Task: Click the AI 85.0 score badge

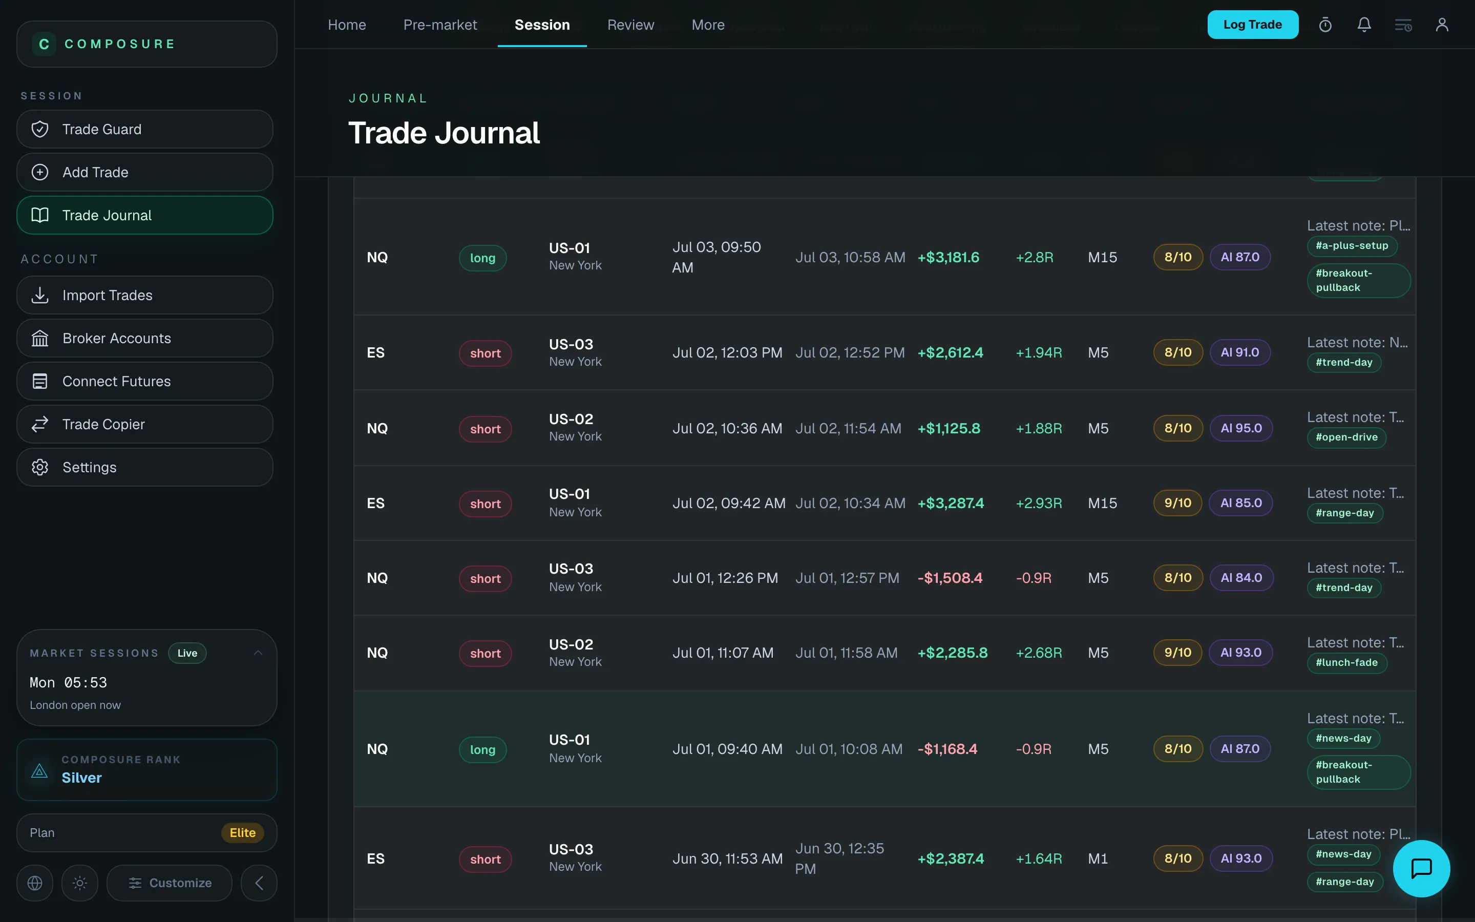Action: pyautogui.click(x=1241, y=503)
